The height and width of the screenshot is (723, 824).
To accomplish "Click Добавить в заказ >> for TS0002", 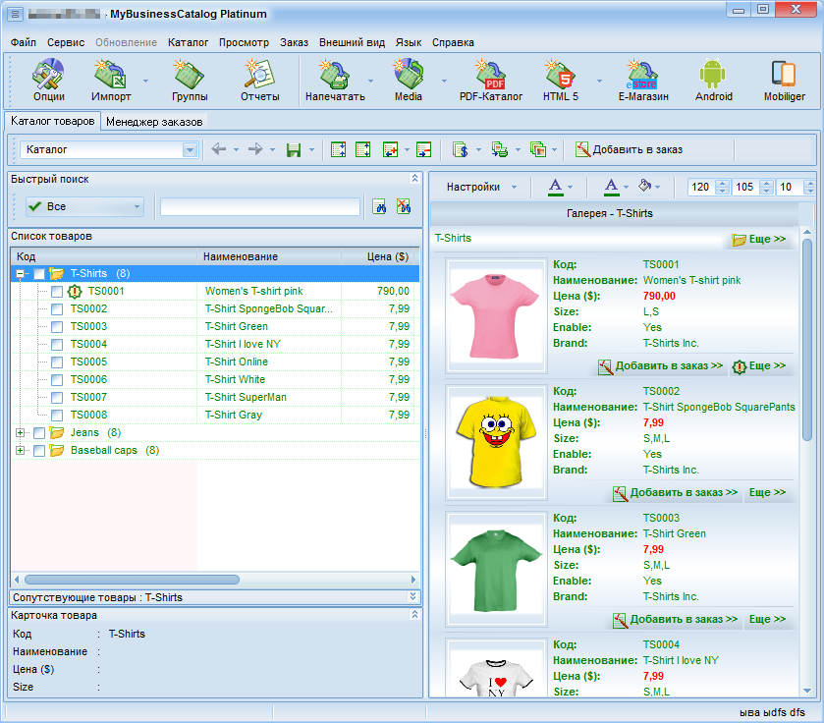I will click(676, 493).
